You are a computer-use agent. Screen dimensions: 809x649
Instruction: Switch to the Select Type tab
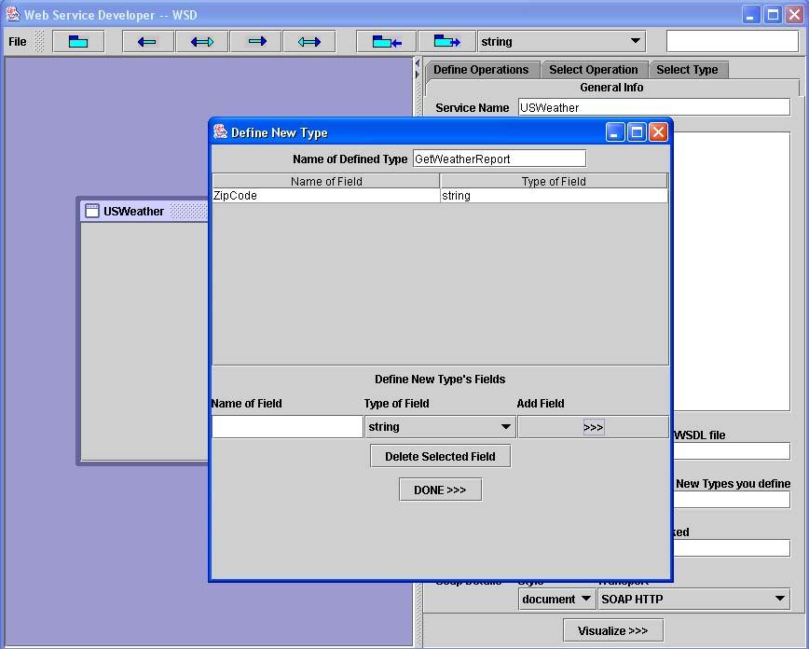click(x=687, y=70)
